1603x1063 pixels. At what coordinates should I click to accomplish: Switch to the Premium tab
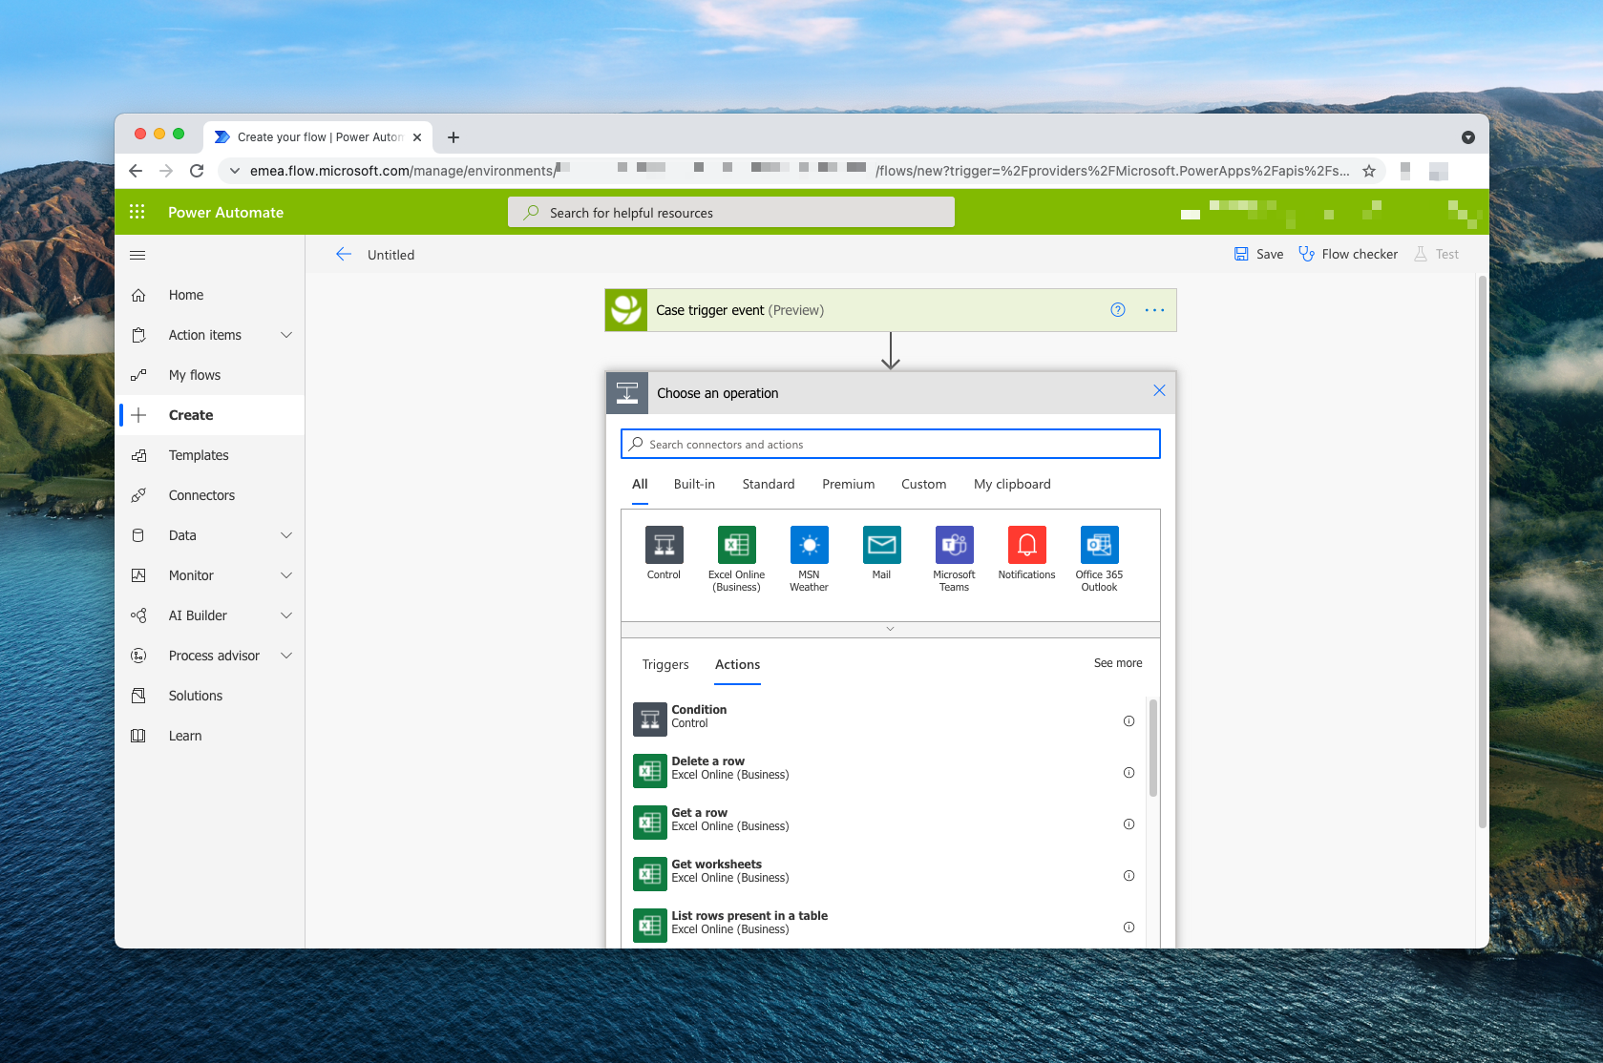[848, 484]
